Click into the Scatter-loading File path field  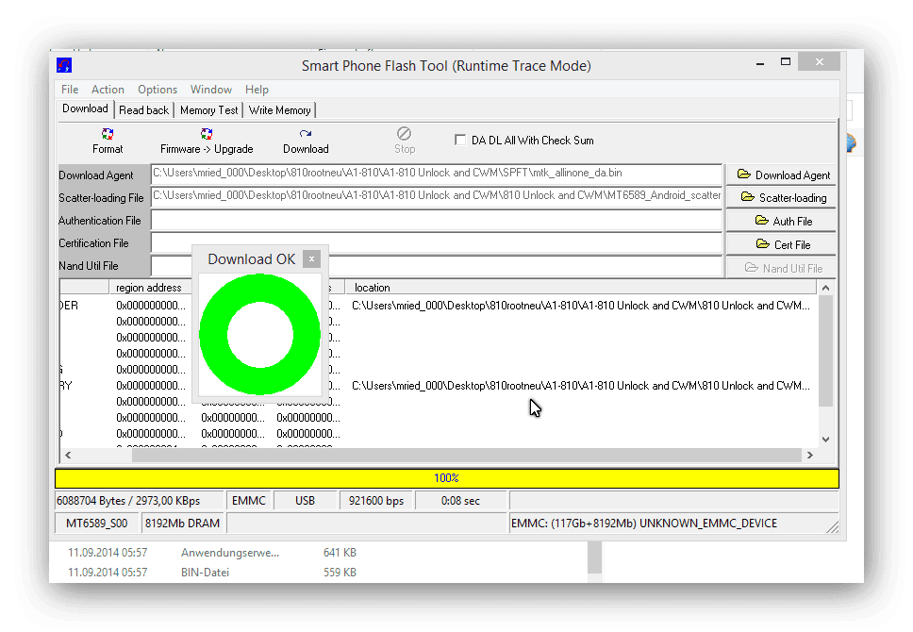436,196
